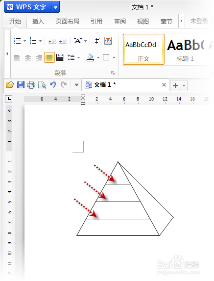Customize quick access toolbar dropdown
214x281 pixels.
point(76,84)
